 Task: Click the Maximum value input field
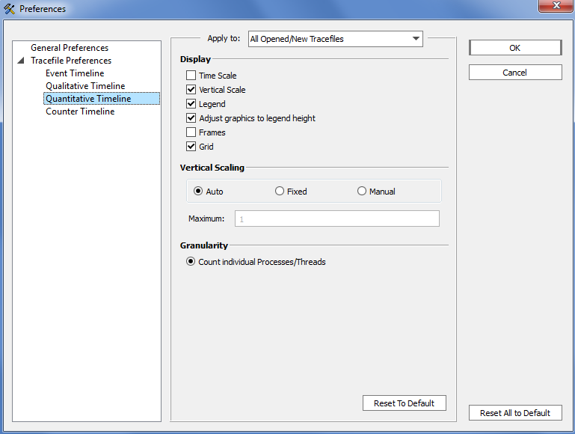337,218
